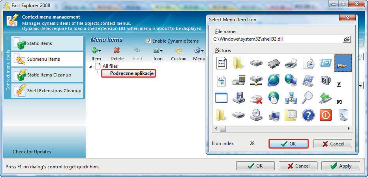The width and height of the screenshot is (368, 177).
Task: Click the File name path field
Action: coord(277,39)
